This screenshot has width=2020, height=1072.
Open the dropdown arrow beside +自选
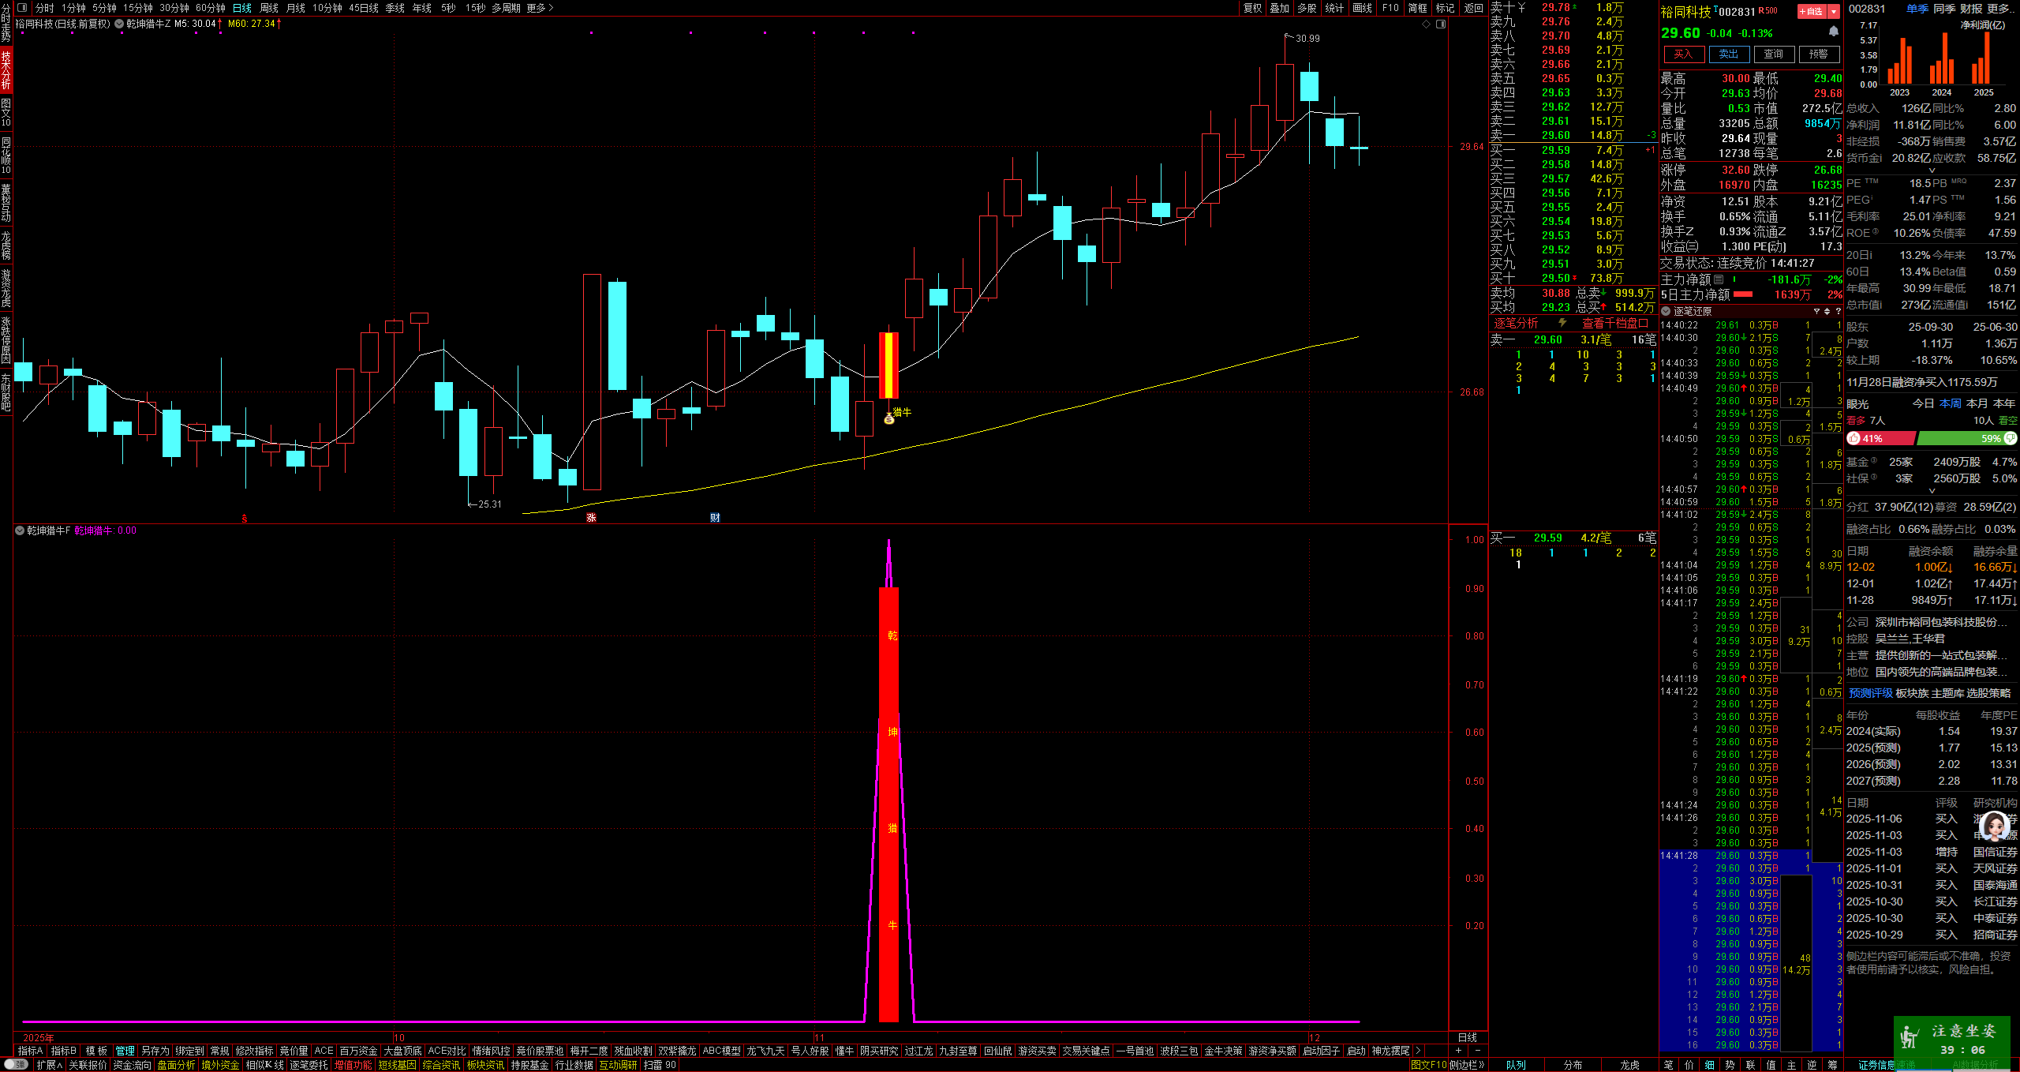1834,11
